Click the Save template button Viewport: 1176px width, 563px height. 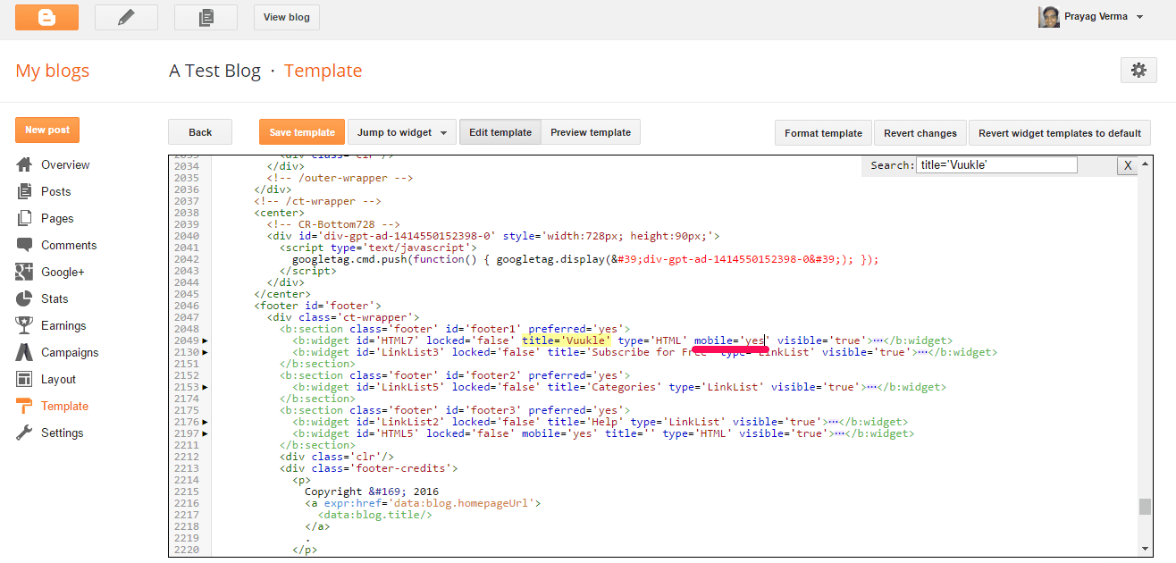(302, 132)
